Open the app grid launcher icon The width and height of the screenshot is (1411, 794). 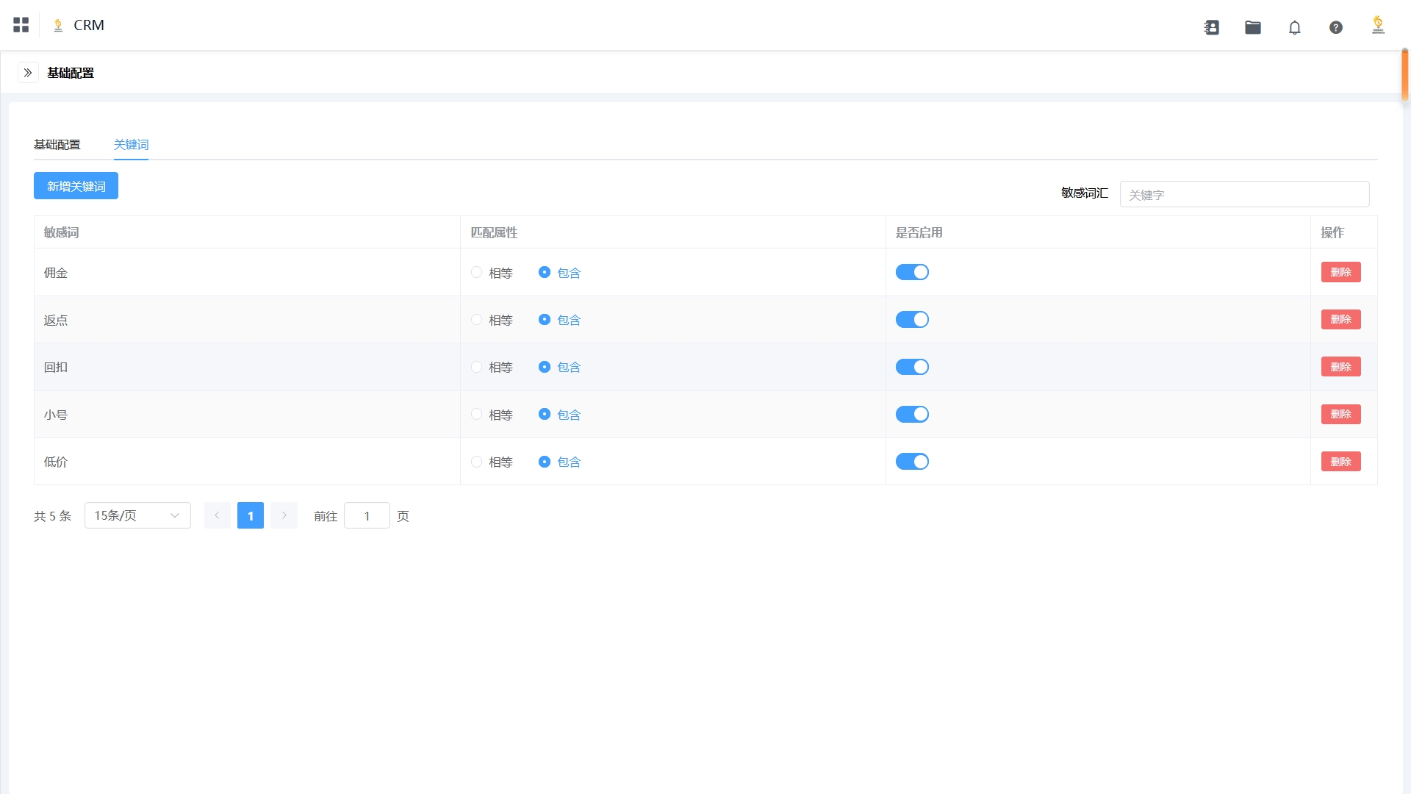pos(21,25)
